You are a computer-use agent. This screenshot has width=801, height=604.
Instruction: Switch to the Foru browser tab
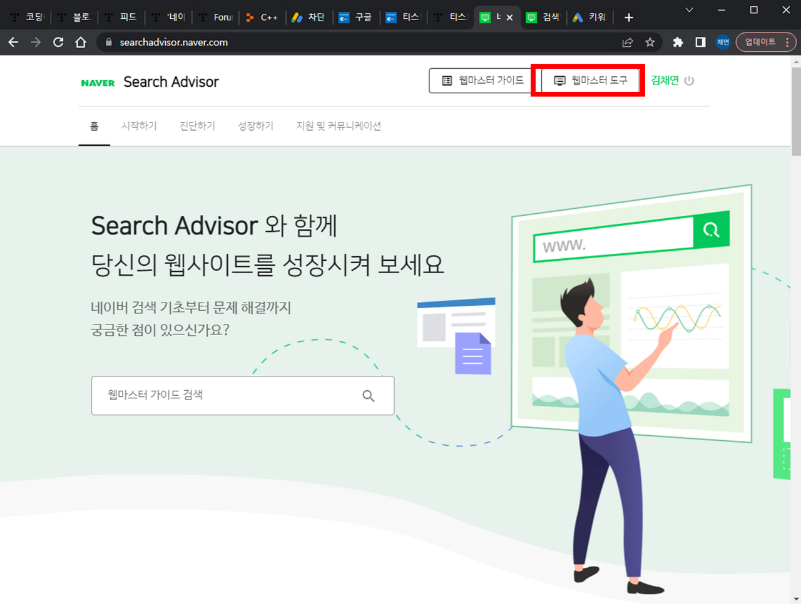(216, 18)
